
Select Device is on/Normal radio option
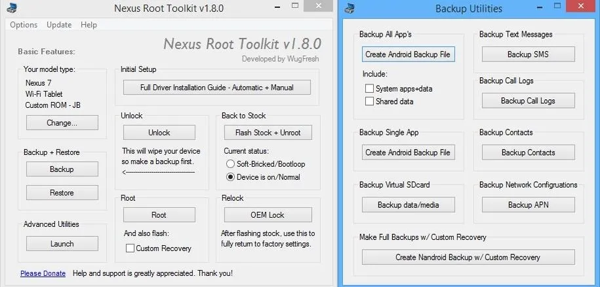point(230,177)
